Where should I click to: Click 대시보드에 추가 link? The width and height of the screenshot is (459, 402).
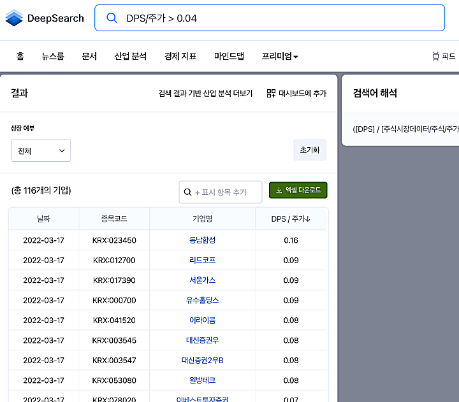tap(302, 93)
